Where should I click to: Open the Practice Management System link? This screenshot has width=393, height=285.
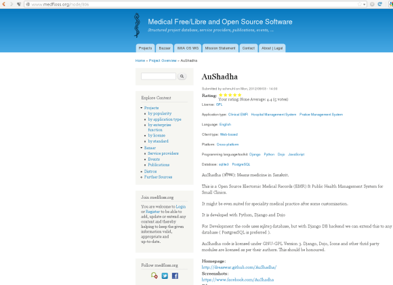321,114
